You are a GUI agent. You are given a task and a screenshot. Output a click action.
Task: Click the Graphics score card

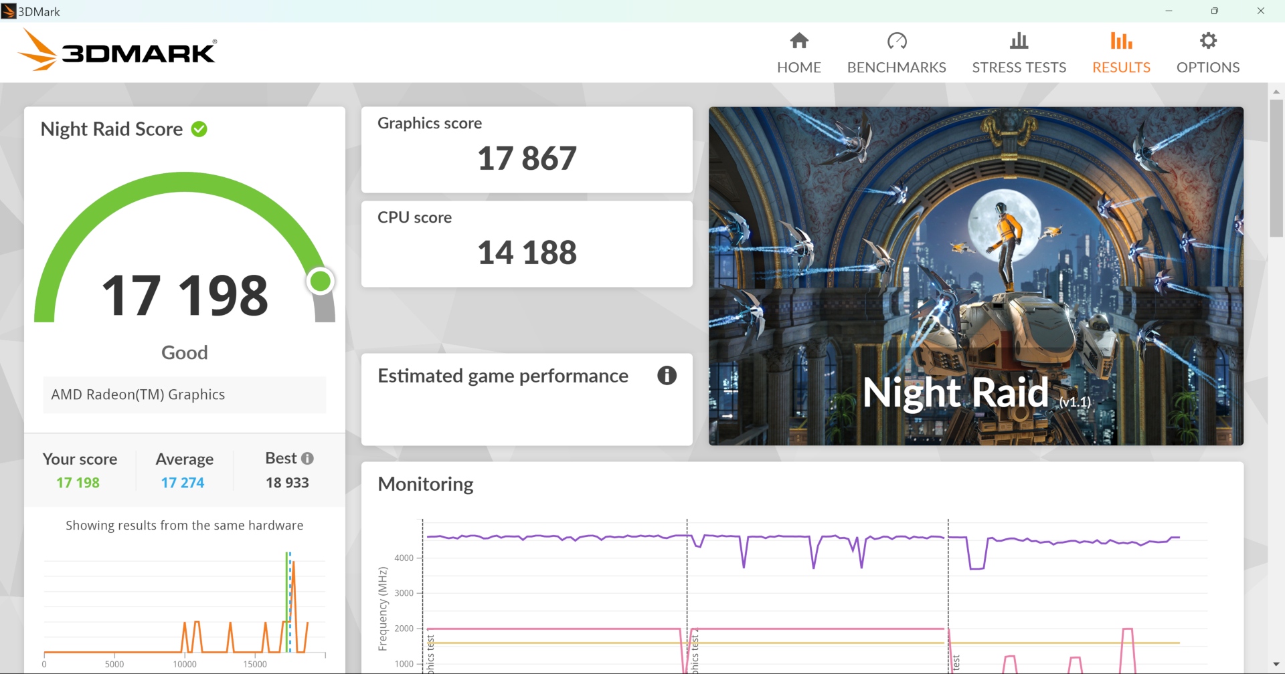pyautogui.click(x=527, y=150)
